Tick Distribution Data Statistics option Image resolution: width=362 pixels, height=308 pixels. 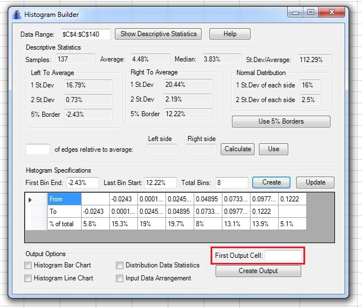(x=119, y=265)
